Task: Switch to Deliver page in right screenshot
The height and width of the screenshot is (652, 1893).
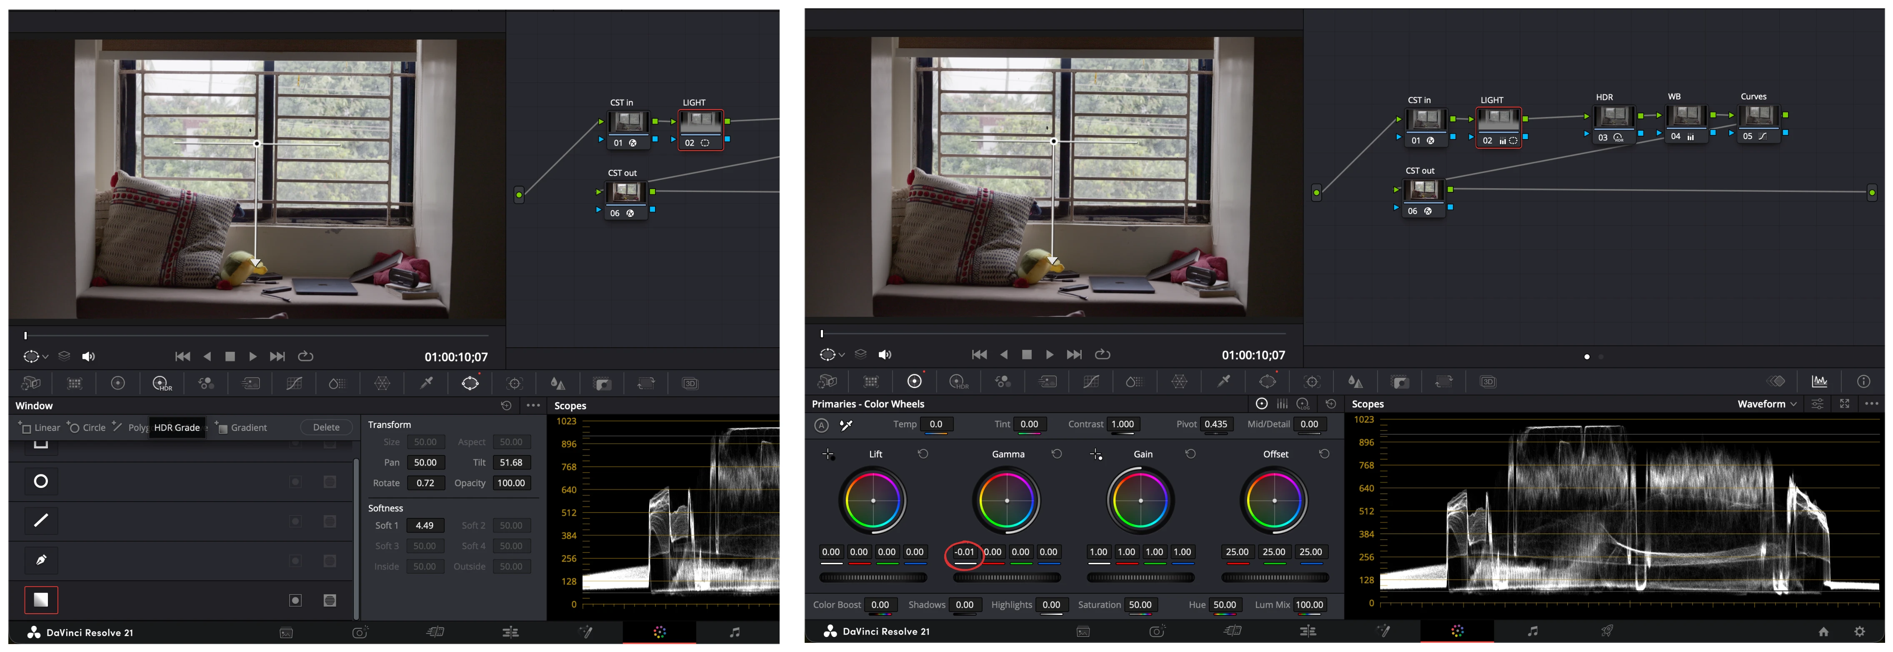Action: point(1607,631)
